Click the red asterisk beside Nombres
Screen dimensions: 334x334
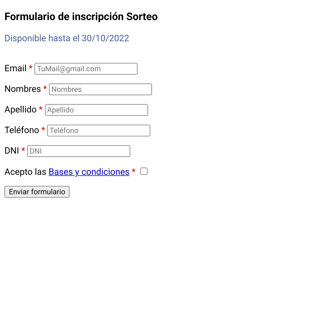[45, 88]
